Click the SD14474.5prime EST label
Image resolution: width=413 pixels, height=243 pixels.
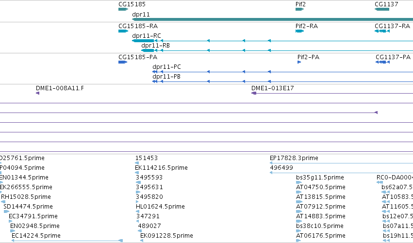click(x=28, y=207)
